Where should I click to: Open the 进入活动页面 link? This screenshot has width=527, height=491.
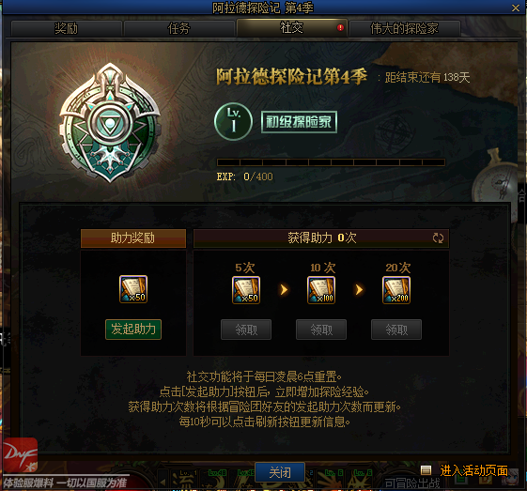473,470
